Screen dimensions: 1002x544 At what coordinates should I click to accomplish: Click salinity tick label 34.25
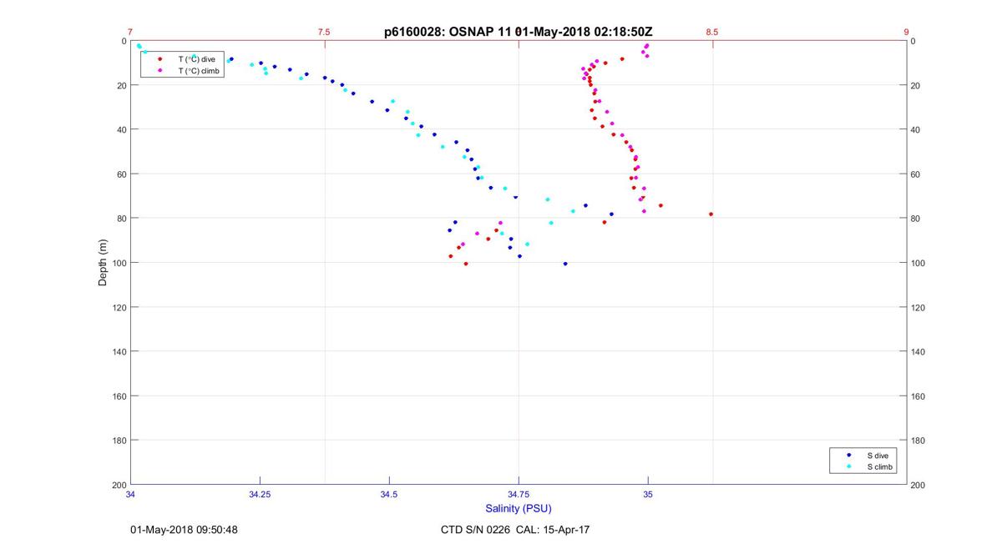pyautogui.click(x=260, y=495)
